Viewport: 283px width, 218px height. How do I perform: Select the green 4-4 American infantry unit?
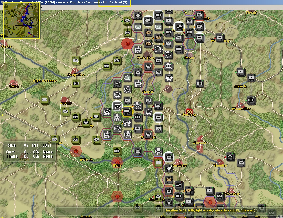127,21
